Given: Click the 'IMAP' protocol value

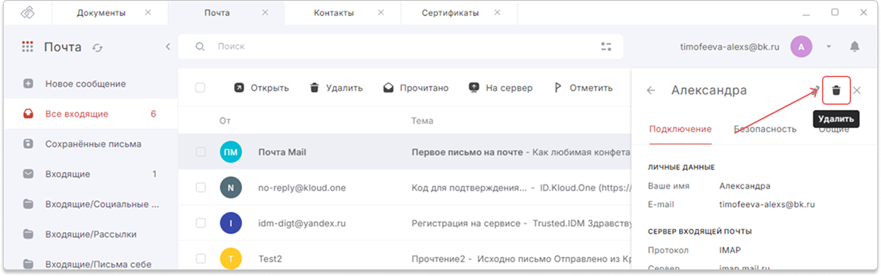Looking at the screenshot, I should pos(731,250).
